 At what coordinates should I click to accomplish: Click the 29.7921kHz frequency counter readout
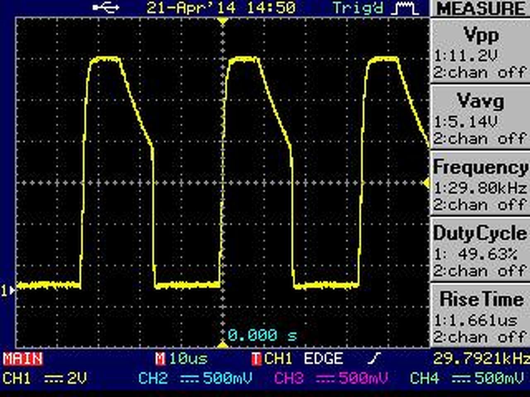tap(481, 359)
